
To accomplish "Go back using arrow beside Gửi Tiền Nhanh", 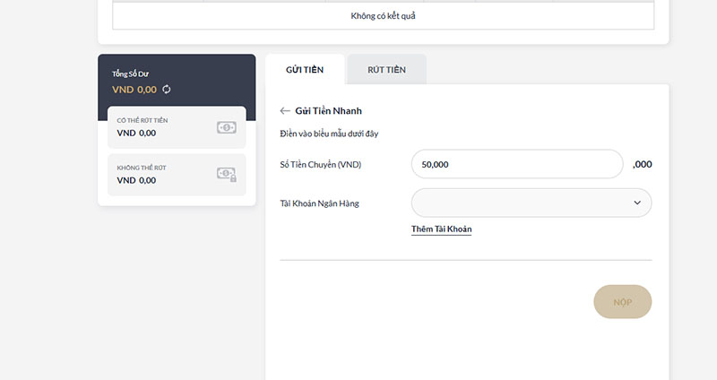I will (285, 110).
